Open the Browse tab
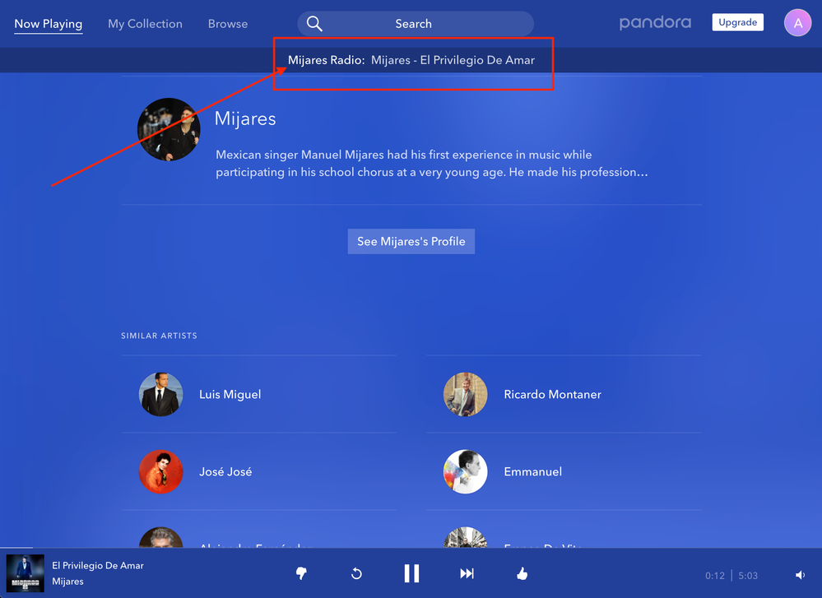Viewport: 822px width, 598px height. [228, 24]
